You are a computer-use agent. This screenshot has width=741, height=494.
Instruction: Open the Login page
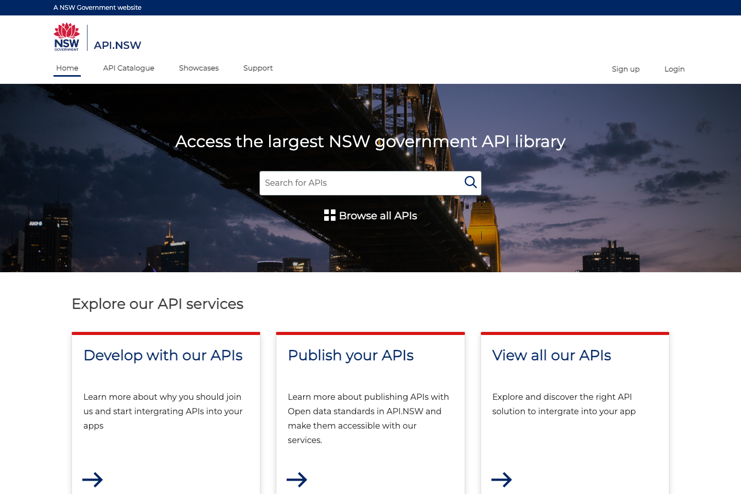tap(674, 69)
